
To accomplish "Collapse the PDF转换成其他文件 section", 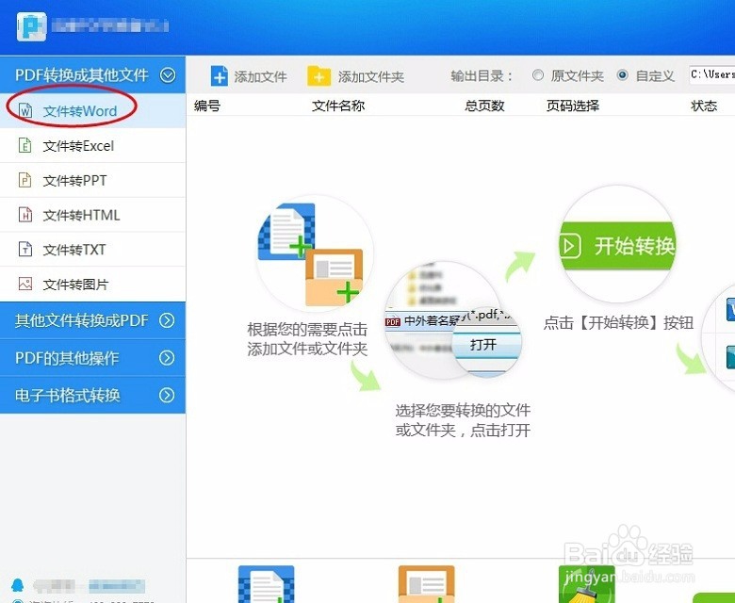I will (x=92, y=75).
